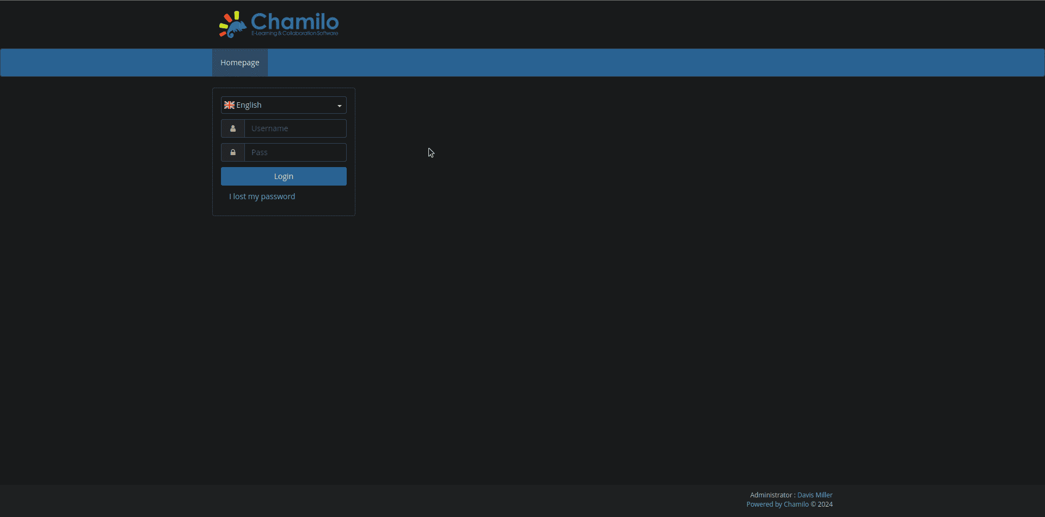Focus the Username input field
This screenshot has height=517, width=1045.
click(x=296, y=128)
